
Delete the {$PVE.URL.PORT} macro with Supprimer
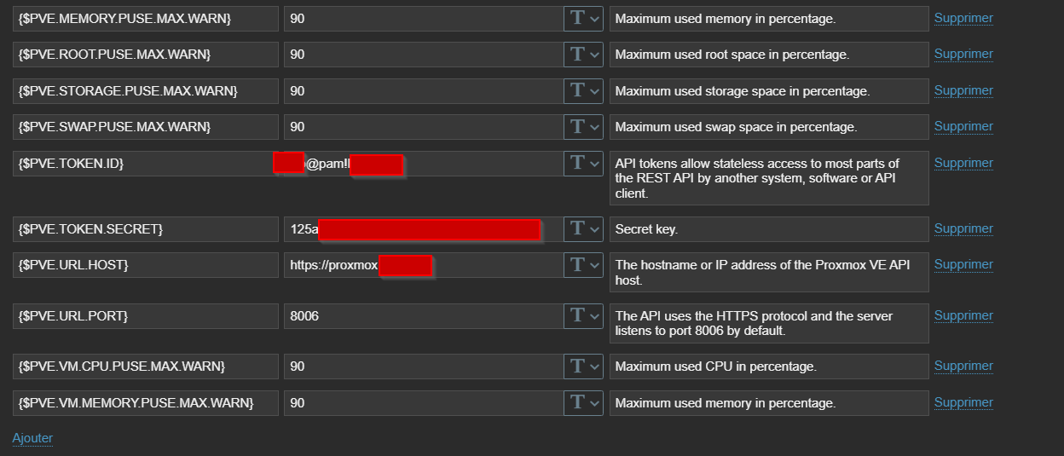(x=963, y=315)
